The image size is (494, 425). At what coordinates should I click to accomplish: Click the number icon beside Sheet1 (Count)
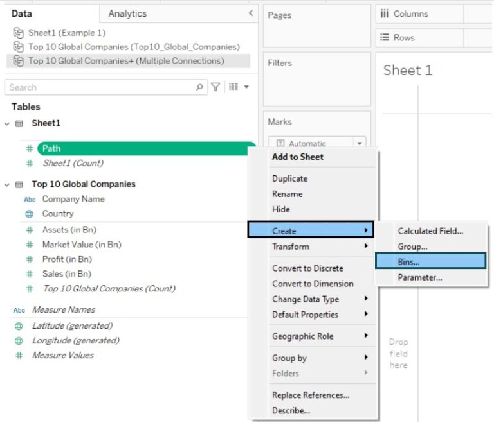[x=30, y=163]
